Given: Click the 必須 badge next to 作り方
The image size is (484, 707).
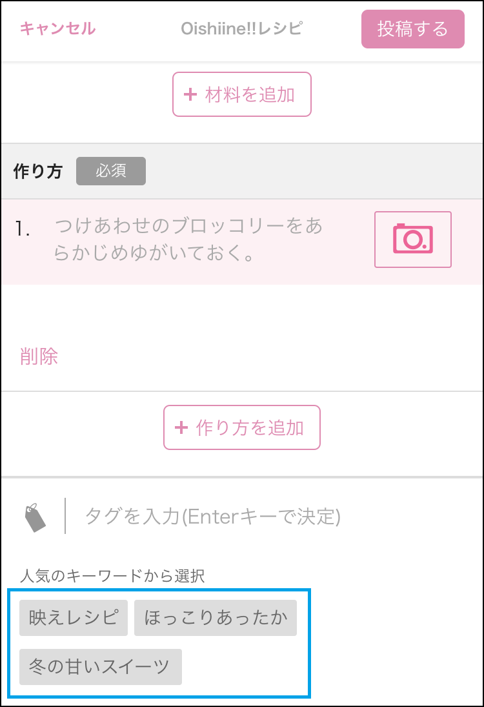Looking at the screenshot, I should click(111, 171).
